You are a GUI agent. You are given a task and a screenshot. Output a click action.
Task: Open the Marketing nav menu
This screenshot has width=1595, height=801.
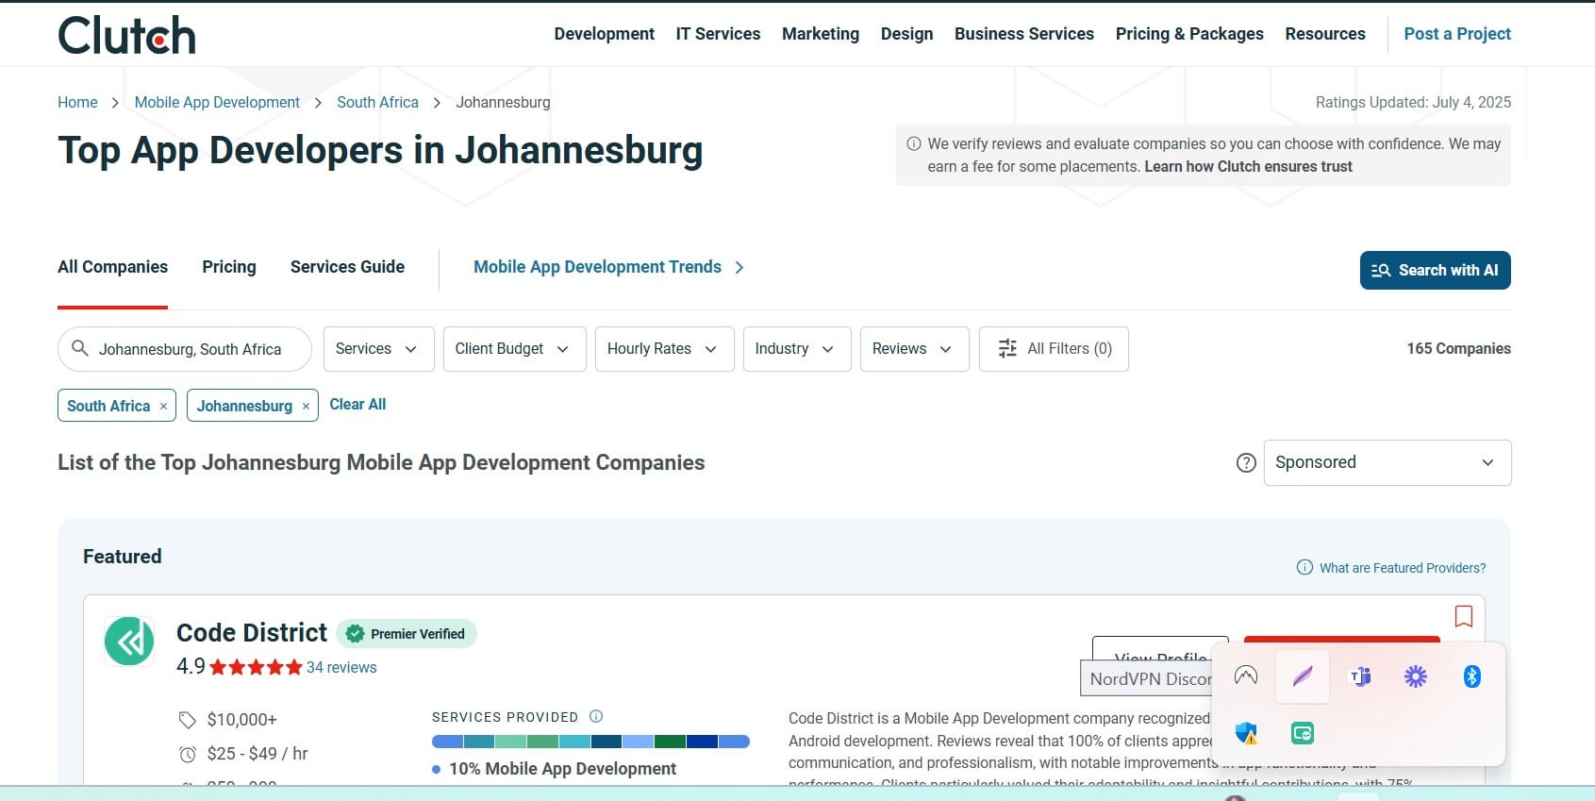pyautogui.click(x=821, y=34)
